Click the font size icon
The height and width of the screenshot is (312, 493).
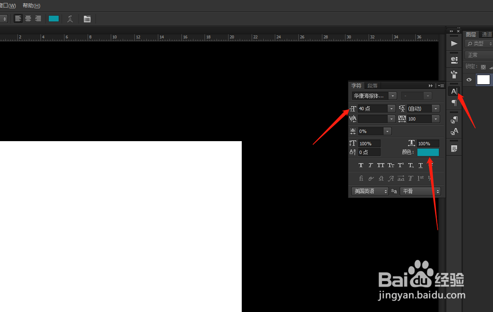[x=353, y=109]
